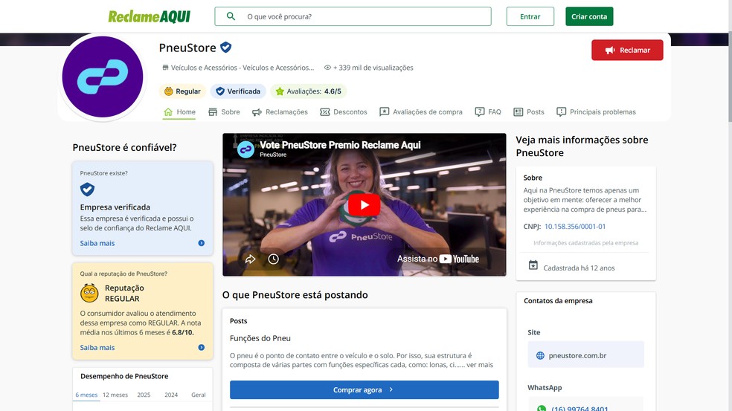The image size is (732, 411).
Task: Open the FAQ tab
Action: coord(488,112)
